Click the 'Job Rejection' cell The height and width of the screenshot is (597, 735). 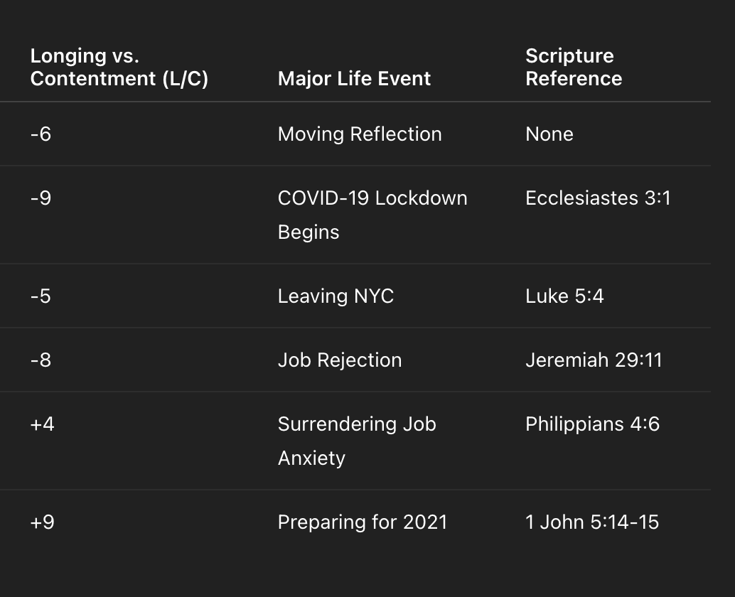click(x=340, y=360)
